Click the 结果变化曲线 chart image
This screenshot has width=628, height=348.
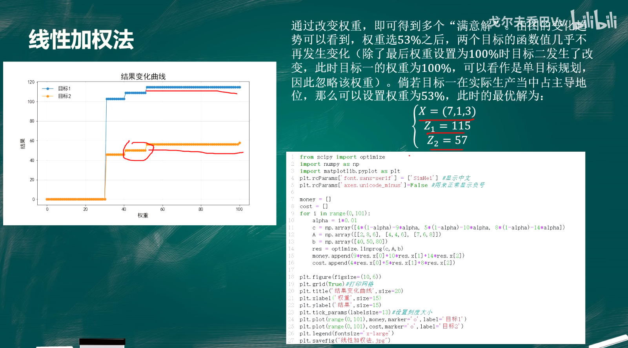pos(140,143)
